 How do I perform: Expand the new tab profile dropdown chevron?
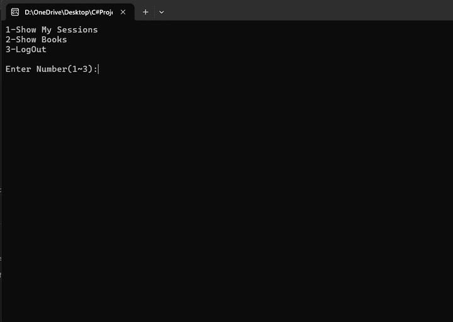[162, 12]
